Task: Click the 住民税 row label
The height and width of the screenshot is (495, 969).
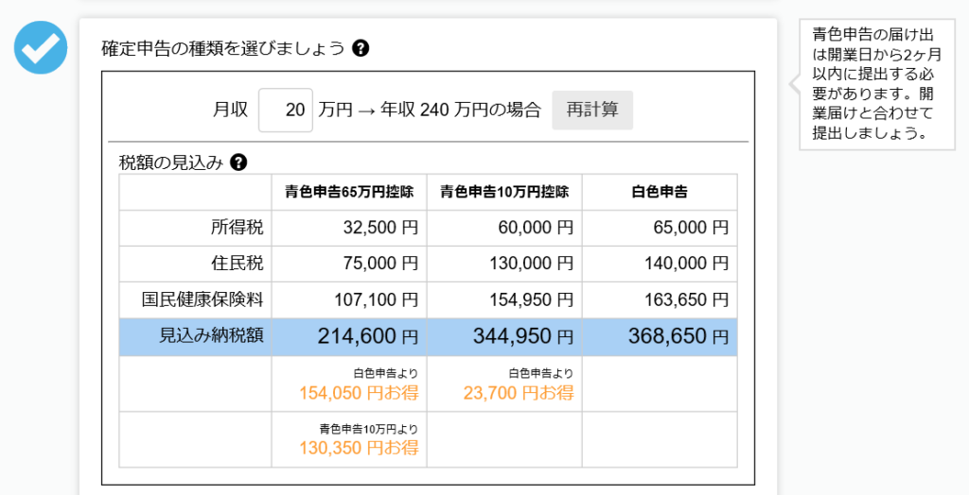Action: point(238,264)
